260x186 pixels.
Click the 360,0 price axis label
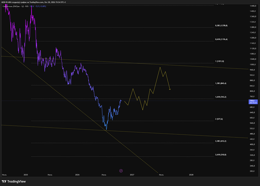252,150
